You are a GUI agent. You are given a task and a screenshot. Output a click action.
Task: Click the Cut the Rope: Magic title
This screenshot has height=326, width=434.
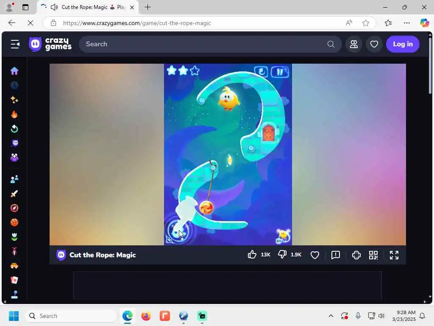pyautogui.click(x=103, y=255)
